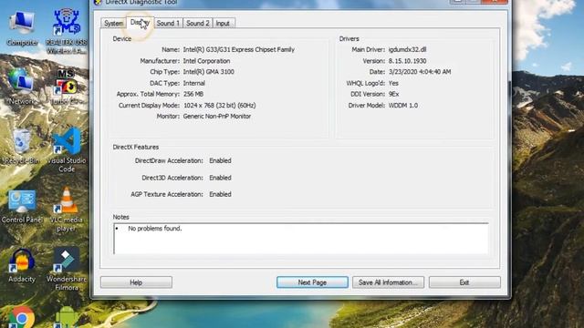Click main driver value 'igdumdx32.dll'
Screen dimensions: 584x328
tap(407, 49)
